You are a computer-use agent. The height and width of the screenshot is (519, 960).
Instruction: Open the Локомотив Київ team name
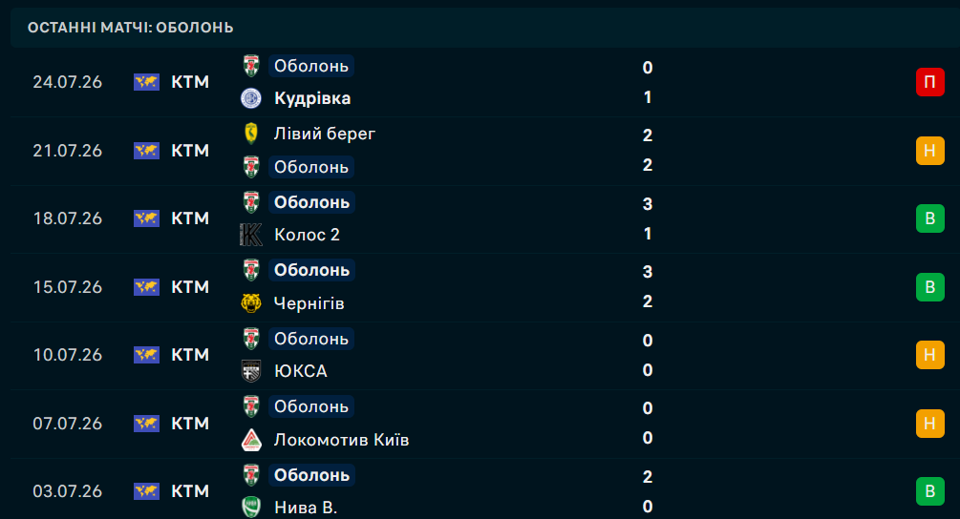[x=342, y=440]
